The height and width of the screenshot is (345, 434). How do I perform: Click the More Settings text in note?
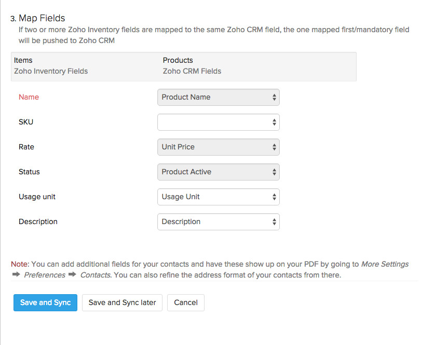(x=385, y=264)
